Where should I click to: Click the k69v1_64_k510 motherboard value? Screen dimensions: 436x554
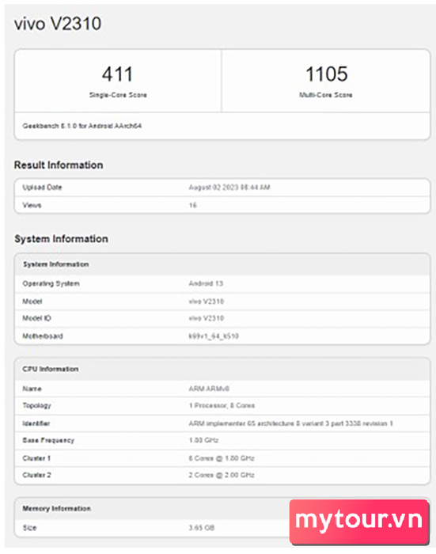coord(214,336)
